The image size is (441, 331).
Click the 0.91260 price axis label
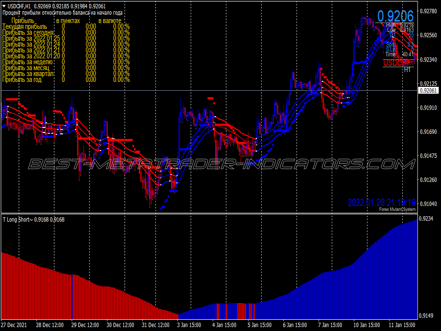(428, 179)
